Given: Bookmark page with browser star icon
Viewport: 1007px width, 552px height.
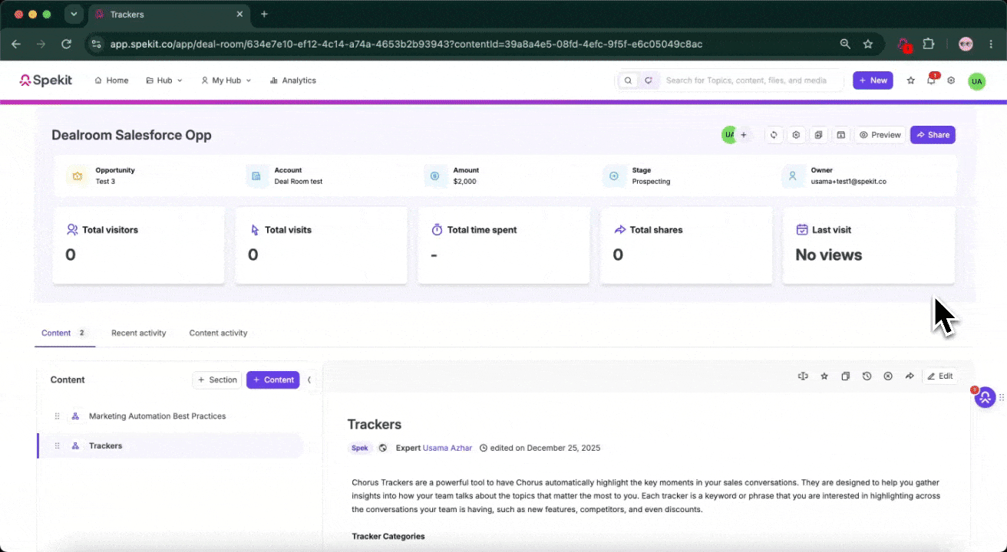Looking at the screenshot, I should pos(868,44).
